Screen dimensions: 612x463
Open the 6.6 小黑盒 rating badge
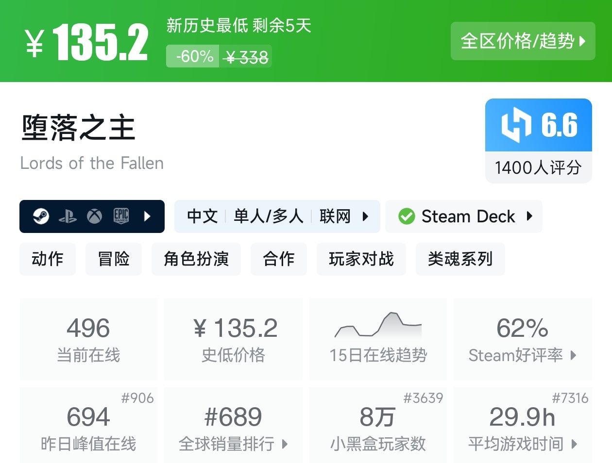[539, 125]
